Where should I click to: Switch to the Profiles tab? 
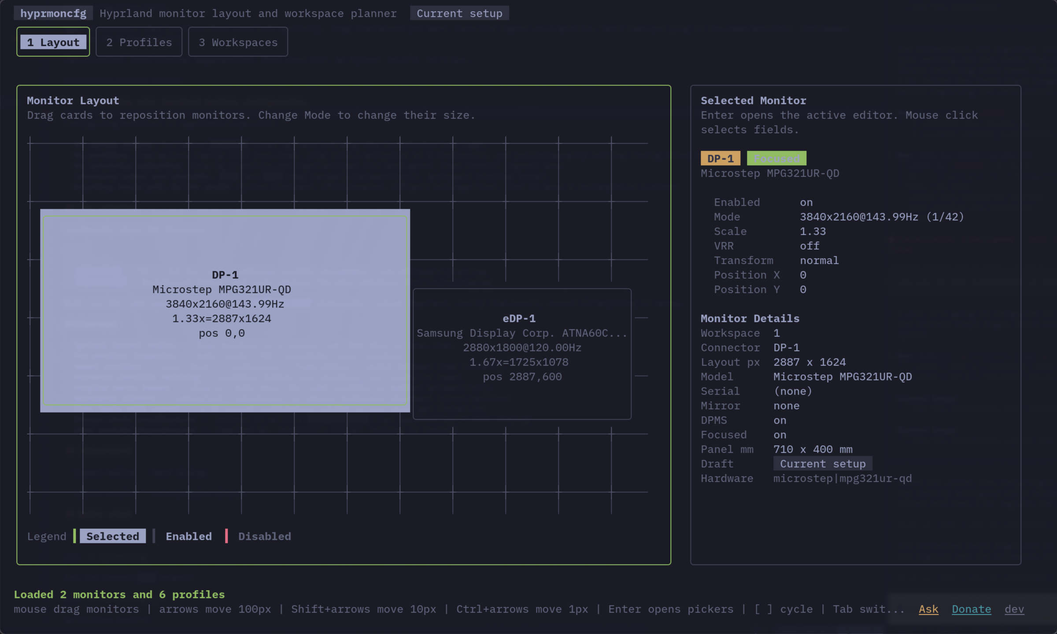139,42
